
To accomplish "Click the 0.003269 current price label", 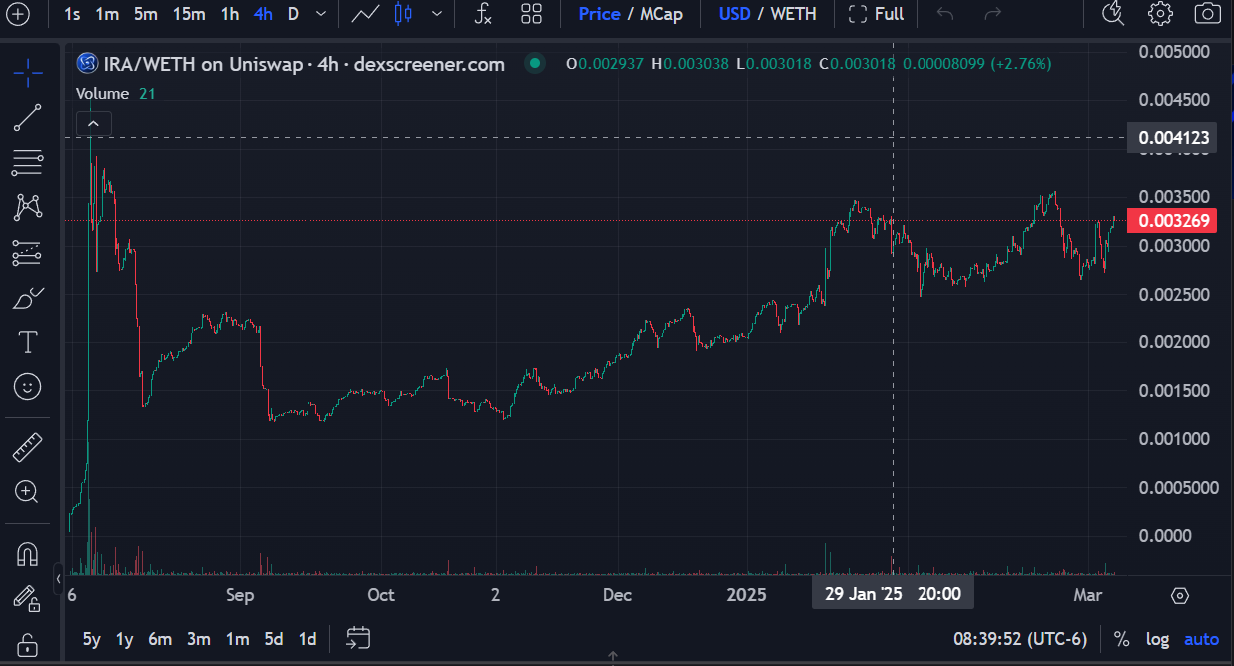I will [x=1171, y=221].
